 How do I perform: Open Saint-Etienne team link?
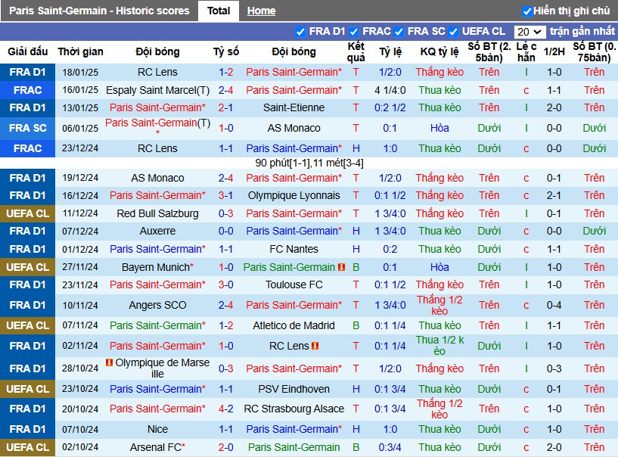point(293,107)
